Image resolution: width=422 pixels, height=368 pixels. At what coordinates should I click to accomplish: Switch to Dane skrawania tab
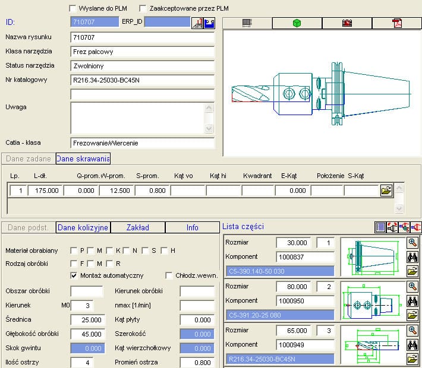pyautogui.click(x=83, y=158)
